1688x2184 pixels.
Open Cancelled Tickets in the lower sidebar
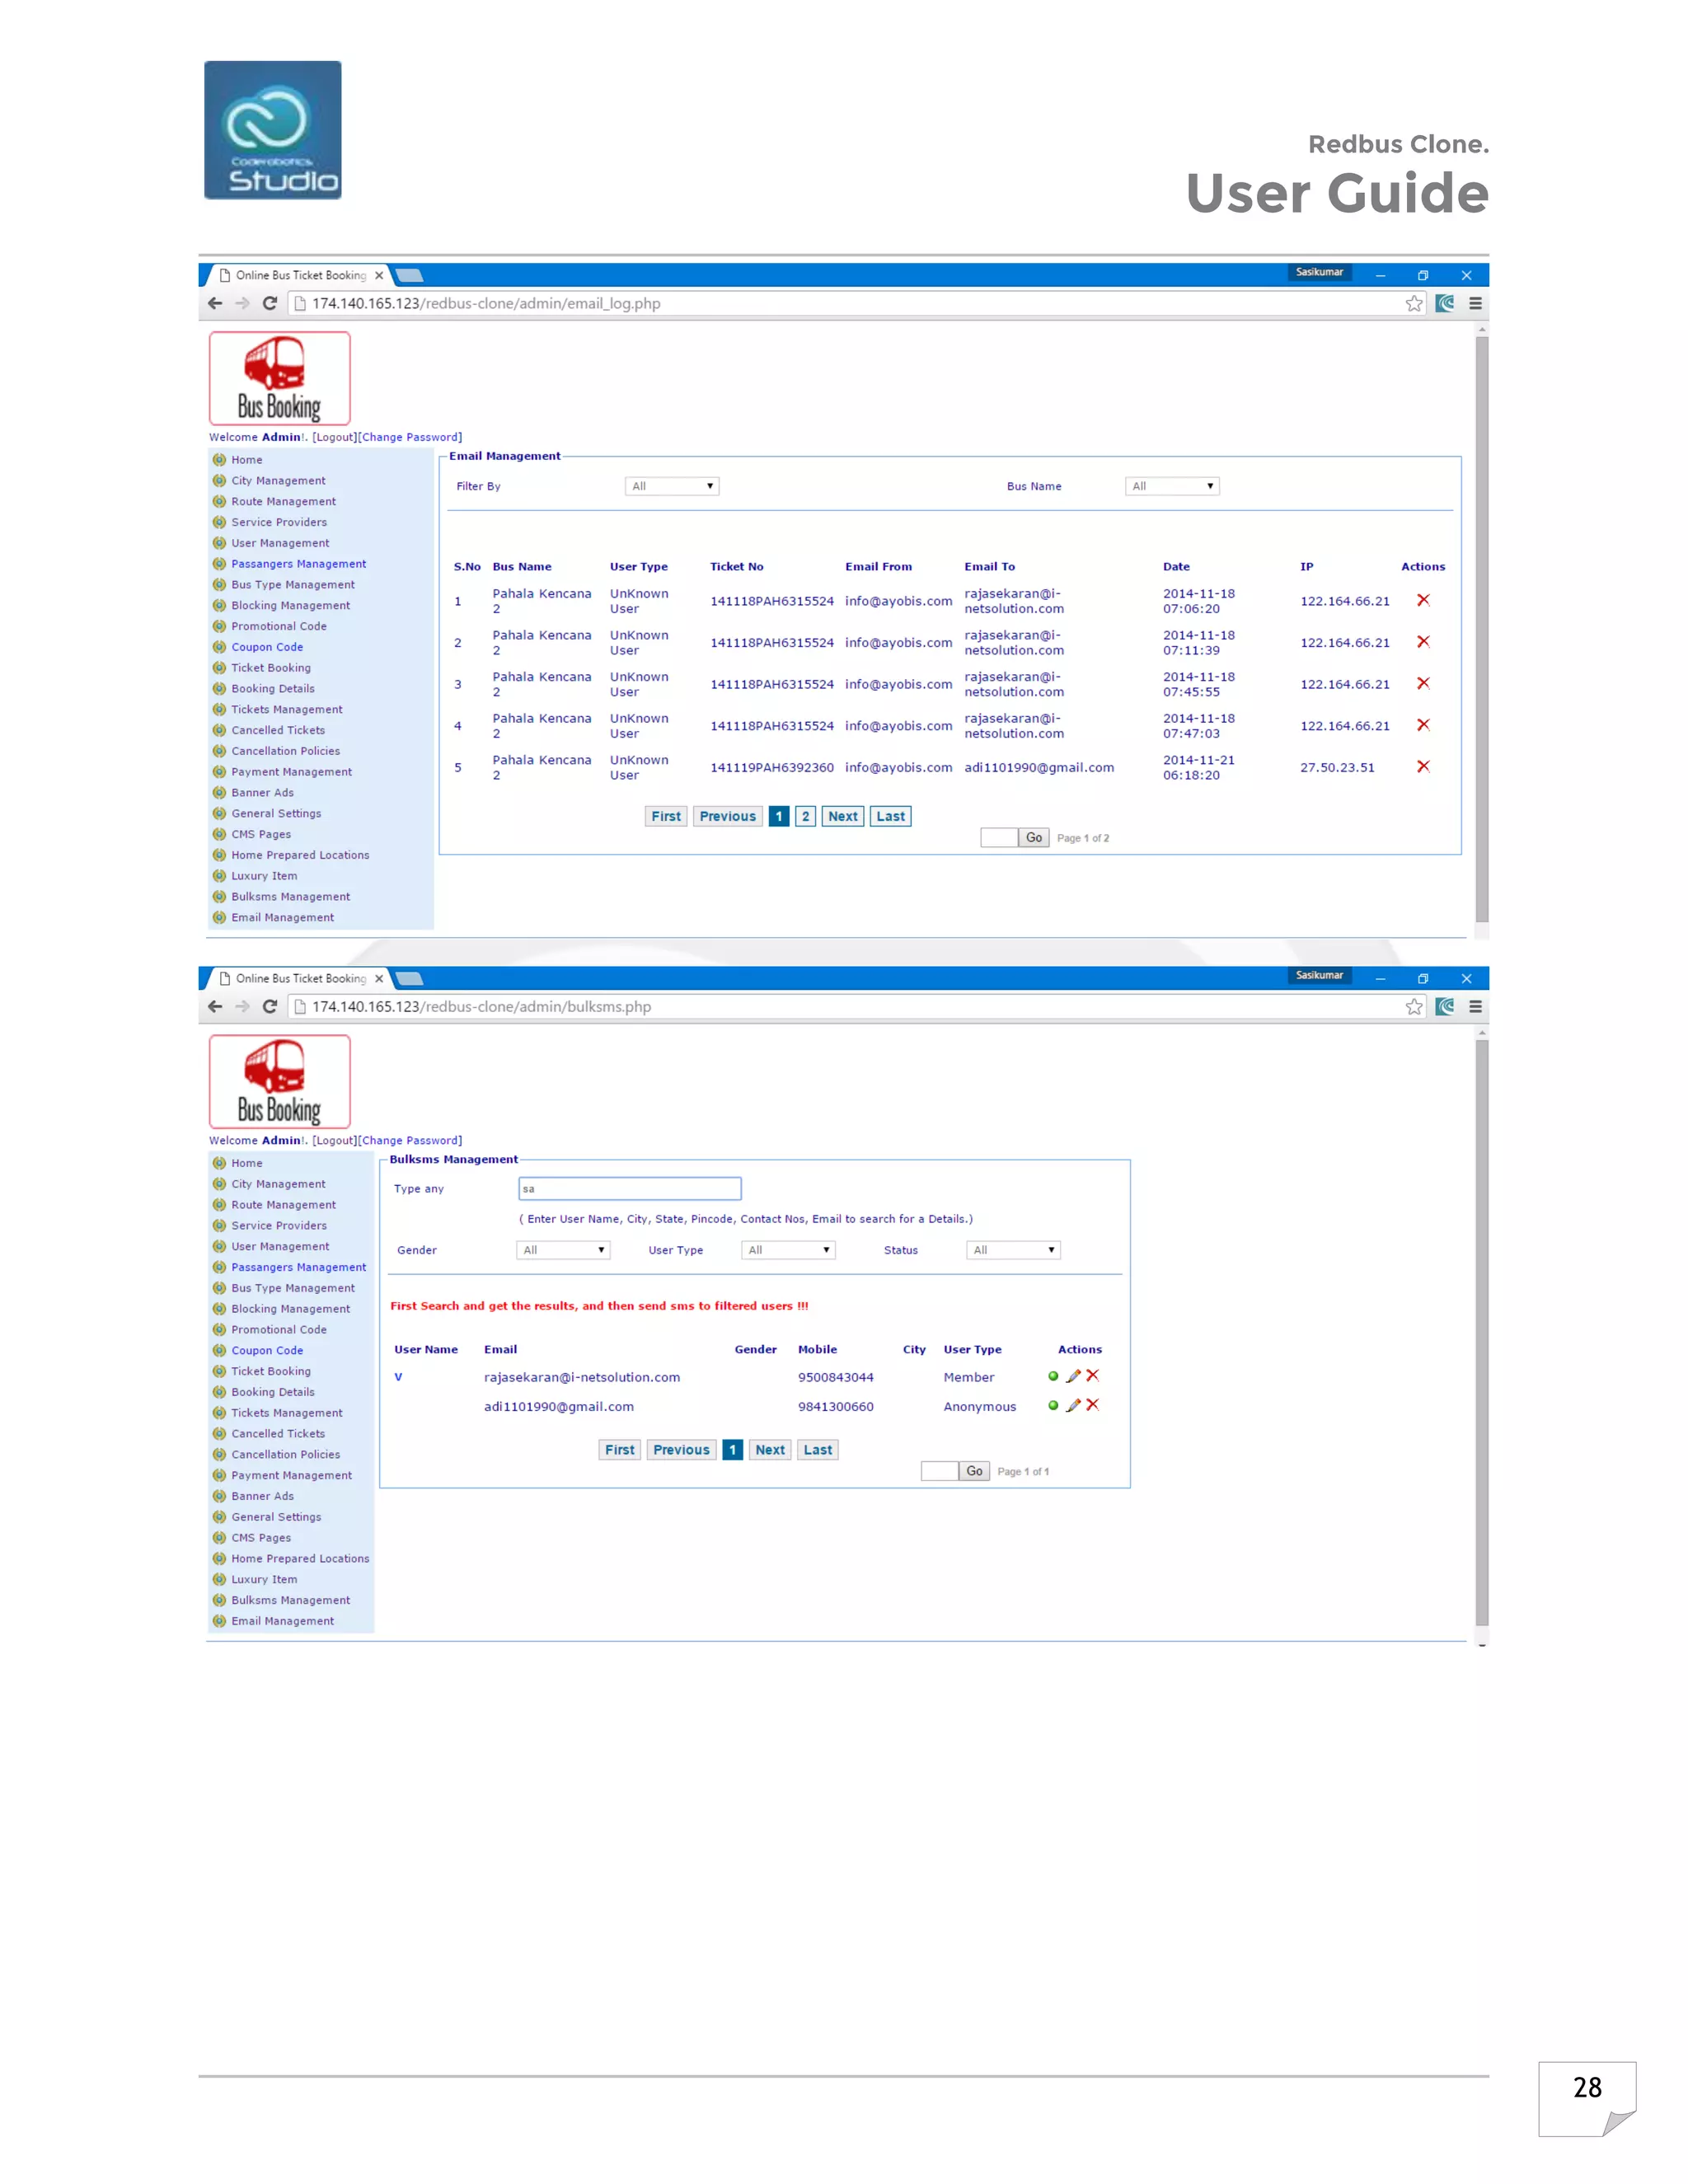(278, 1434)
